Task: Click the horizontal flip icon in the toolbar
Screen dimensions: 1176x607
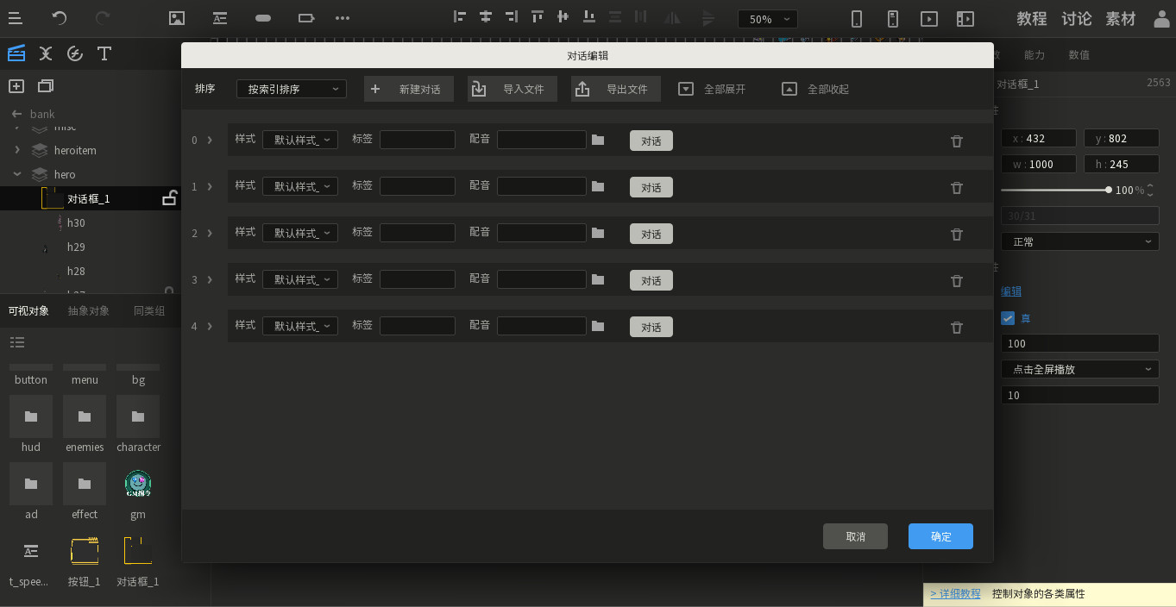Action: click(672, 18)
